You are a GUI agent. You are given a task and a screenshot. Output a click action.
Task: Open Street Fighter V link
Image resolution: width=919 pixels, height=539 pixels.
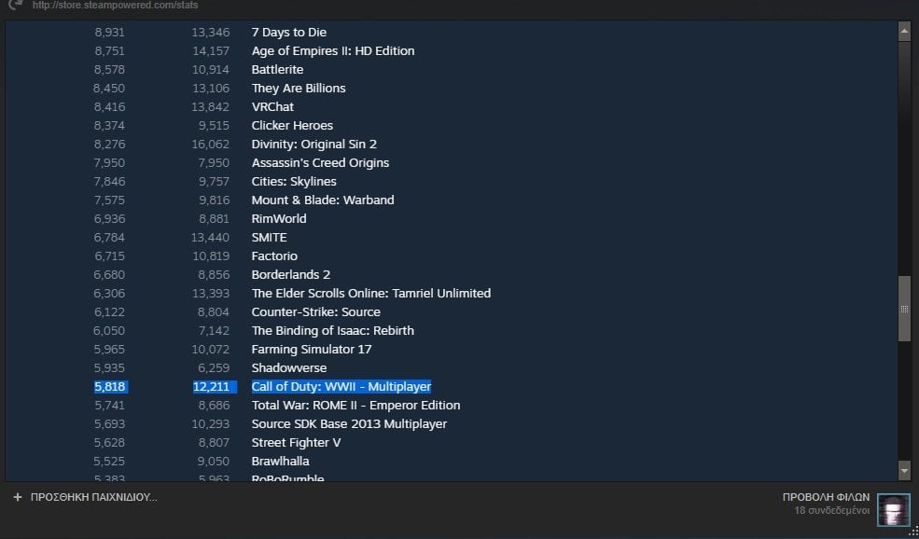coord(296,442)
